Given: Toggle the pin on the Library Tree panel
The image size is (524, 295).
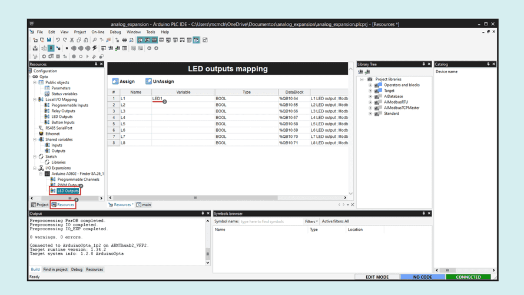Looking at the screenshot, I should pos(424,64).
